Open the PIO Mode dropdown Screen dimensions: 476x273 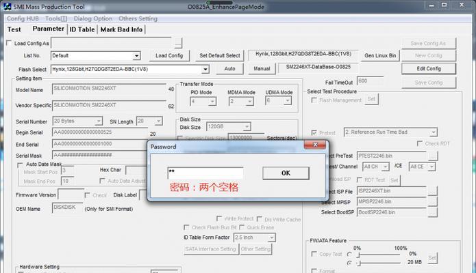212,101
